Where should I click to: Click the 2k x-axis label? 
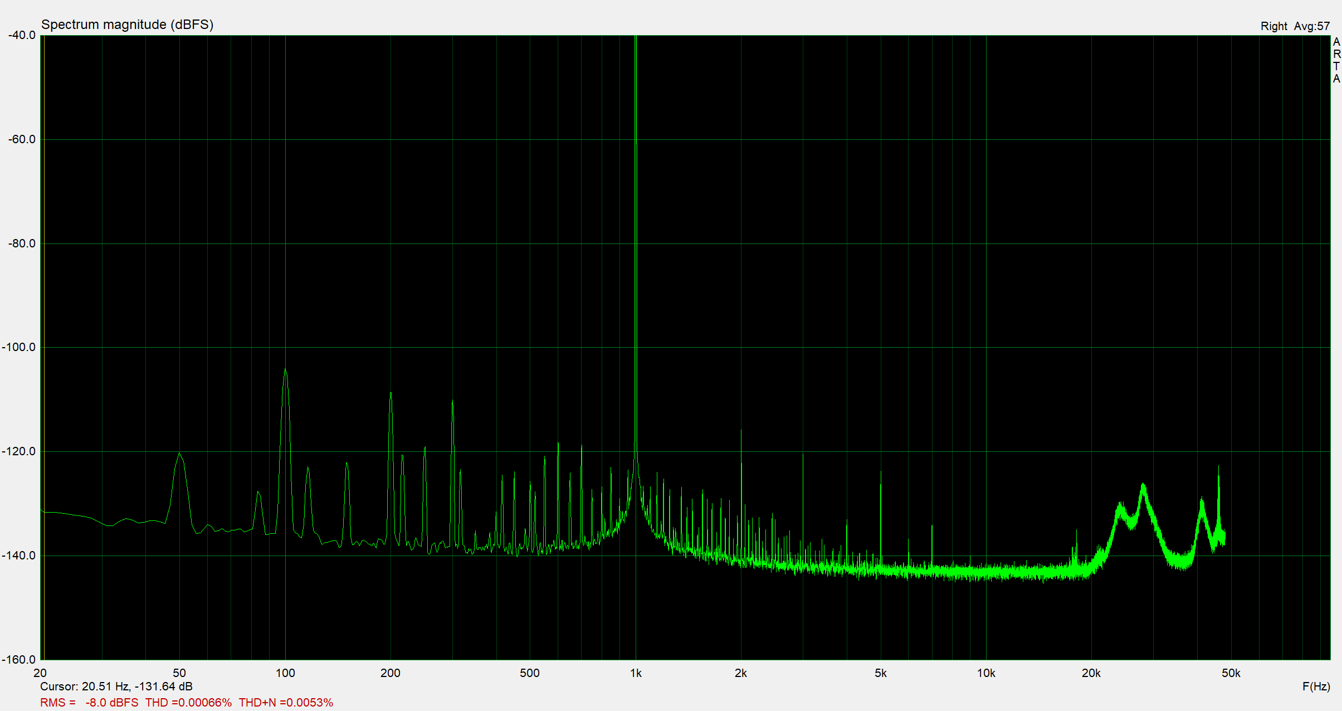point(741,673)
